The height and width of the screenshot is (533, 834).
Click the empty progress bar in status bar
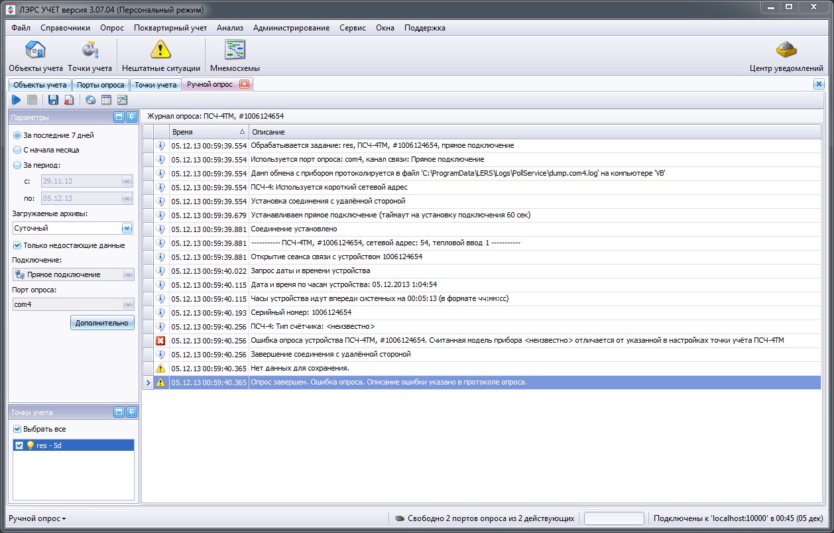pos(614,518)
